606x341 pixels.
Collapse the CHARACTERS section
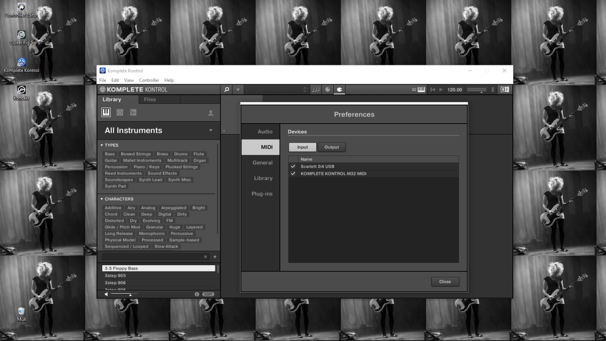pos(101,199)
